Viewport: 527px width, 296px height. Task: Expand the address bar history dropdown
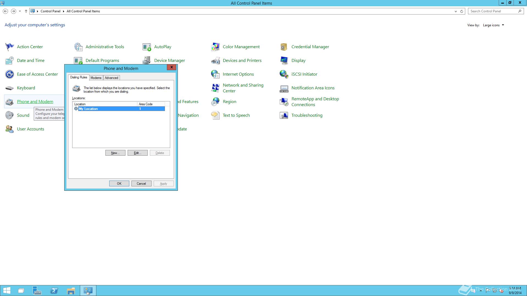tap(456, 11)
